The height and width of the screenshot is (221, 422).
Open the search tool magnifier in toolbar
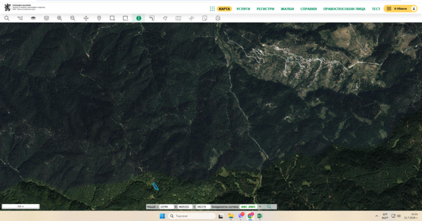pyautogui.click(x=7, y=18)
